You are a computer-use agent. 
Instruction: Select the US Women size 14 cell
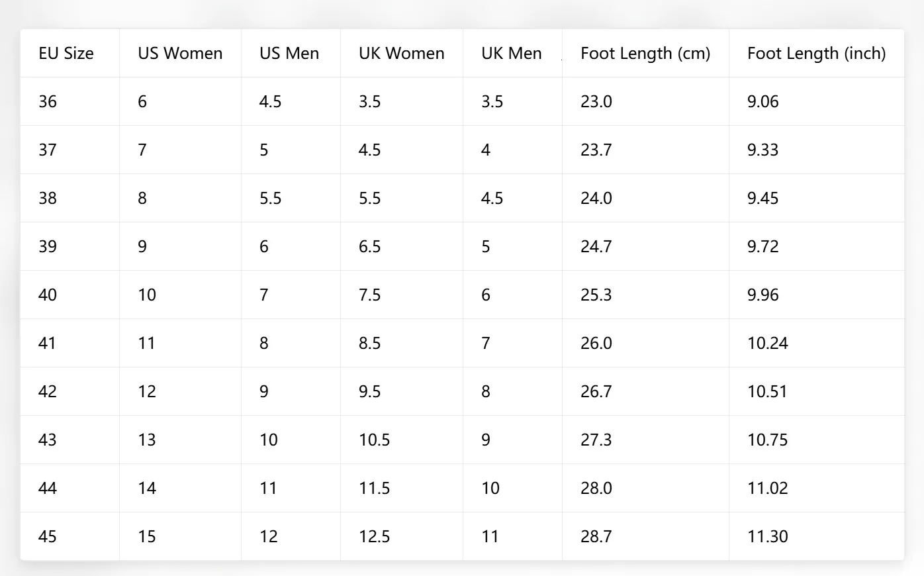pos(180,489)
